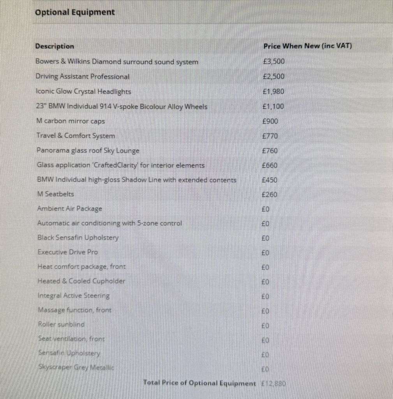Viewport: 393px width, 399px height.
Task: Click the Glass application 'CraftedClarity' row
Action: click(x=121, y=165)
